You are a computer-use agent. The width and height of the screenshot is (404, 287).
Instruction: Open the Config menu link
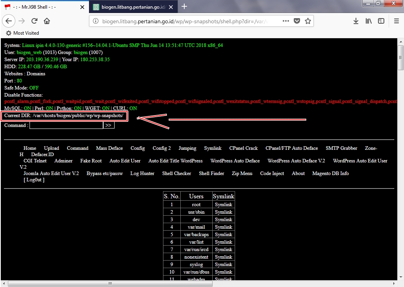[137, 148]
